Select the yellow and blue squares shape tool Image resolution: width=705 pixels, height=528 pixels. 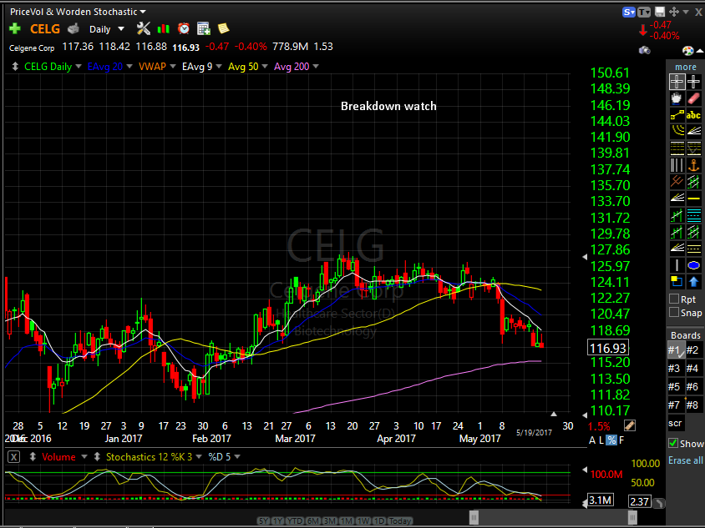tap(677, 282)
